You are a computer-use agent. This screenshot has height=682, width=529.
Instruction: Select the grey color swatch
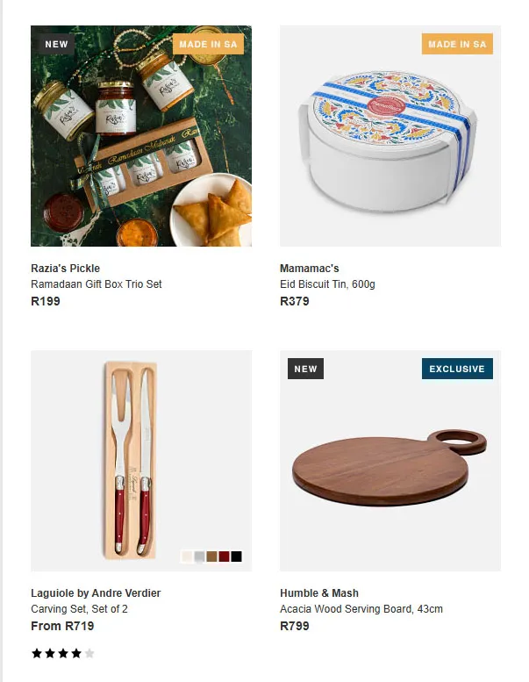pos(199,556)
